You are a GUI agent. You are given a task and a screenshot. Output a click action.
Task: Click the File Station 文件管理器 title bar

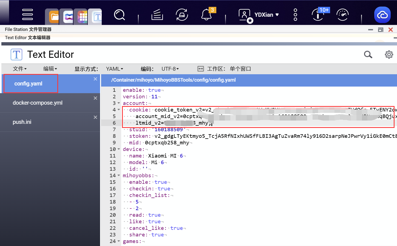click(28, 29)
